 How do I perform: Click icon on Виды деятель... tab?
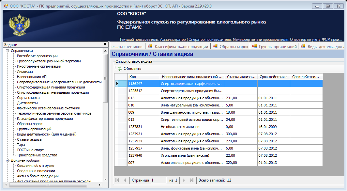(303, 46)
